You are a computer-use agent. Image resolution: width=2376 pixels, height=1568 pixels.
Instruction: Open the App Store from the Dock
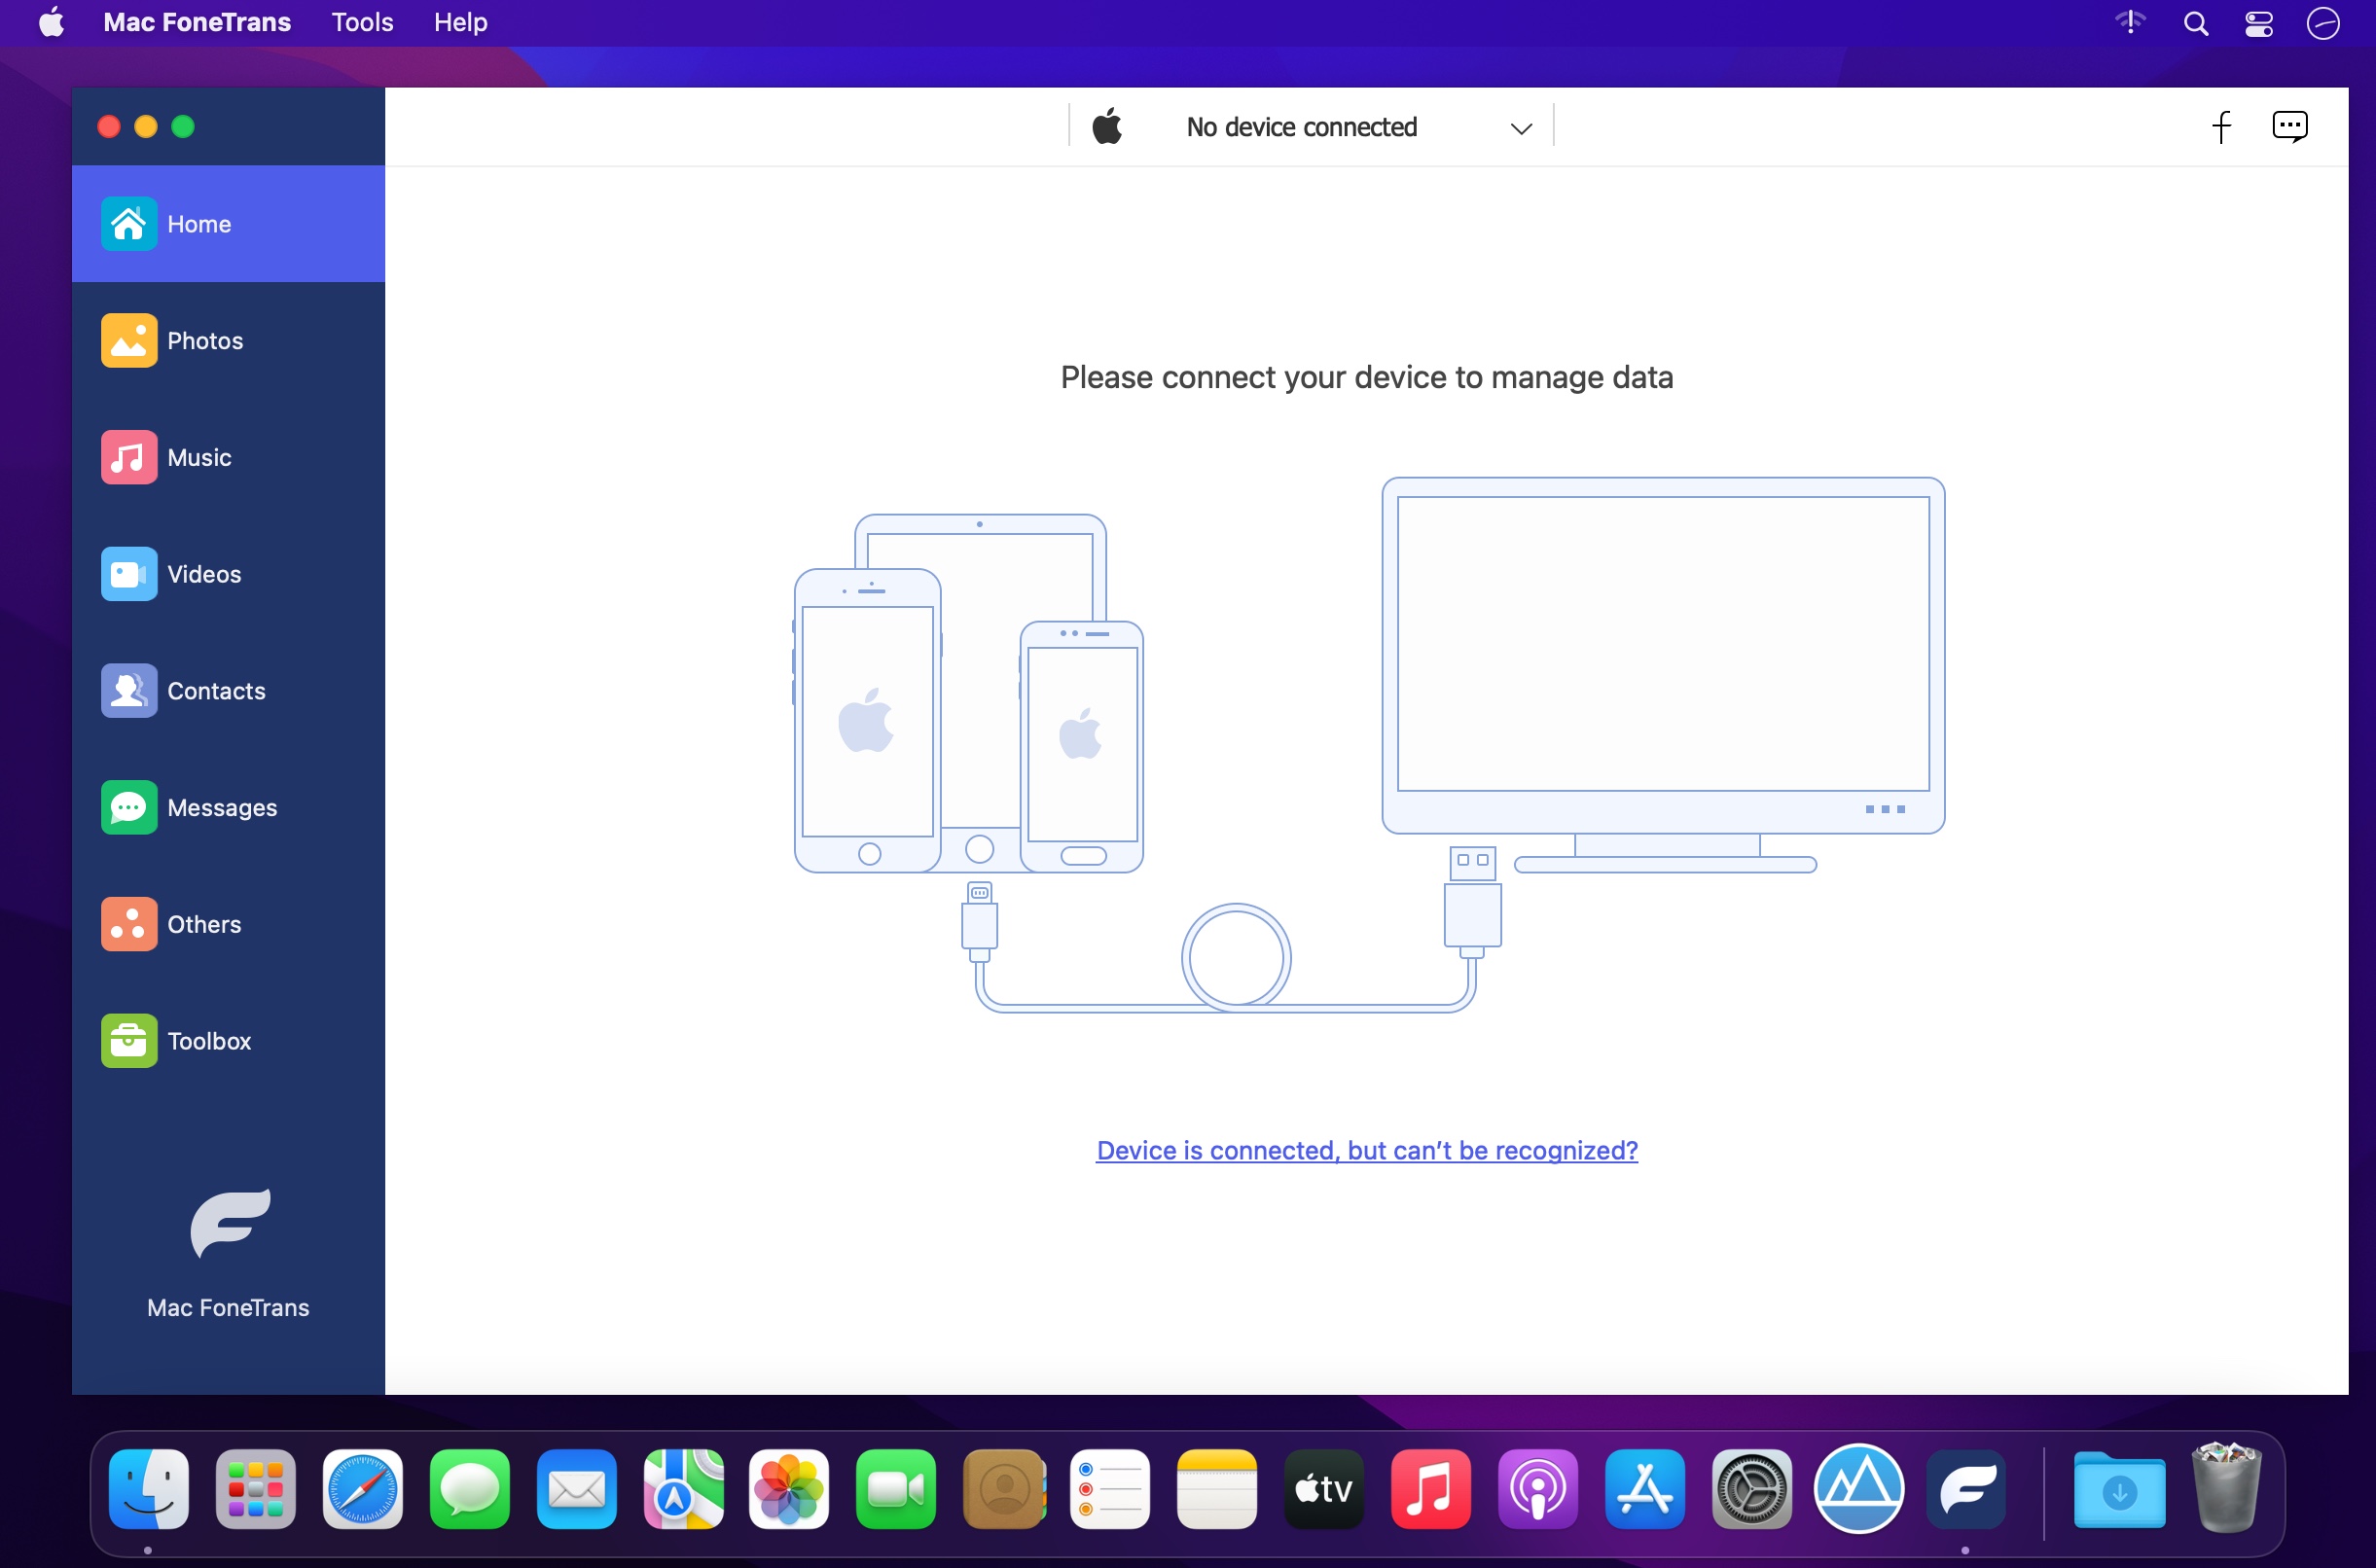pos(1645,1489)
